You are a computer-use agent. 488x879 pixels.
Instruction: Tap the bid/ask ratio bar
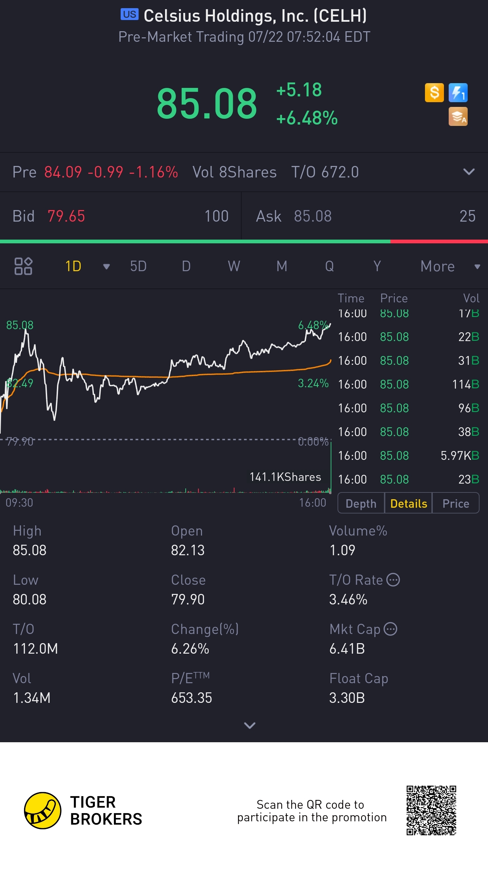click(x=244, y=242)
